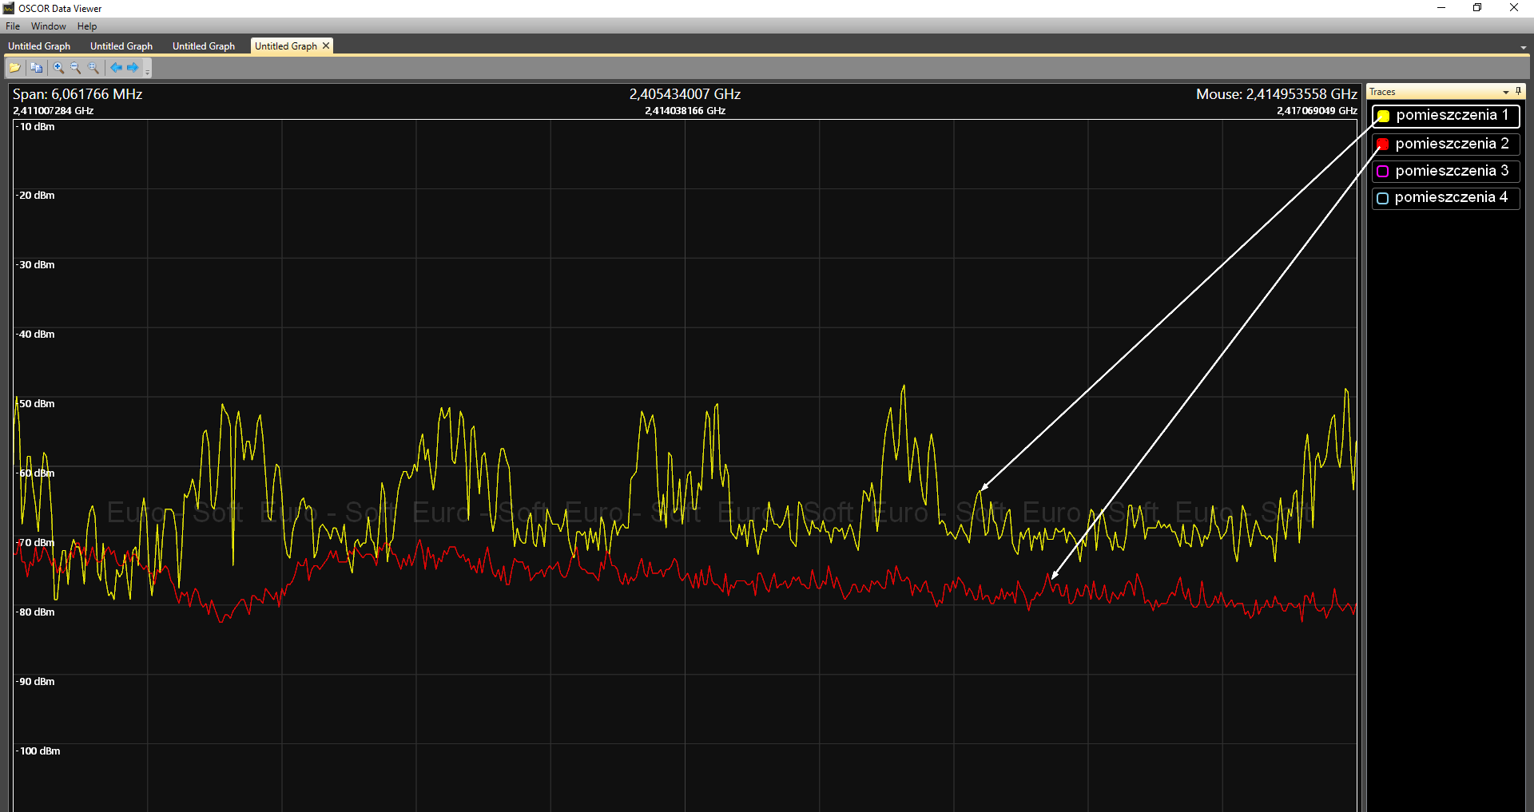
Task: Open the File menu
Action: tap(13, 26)
